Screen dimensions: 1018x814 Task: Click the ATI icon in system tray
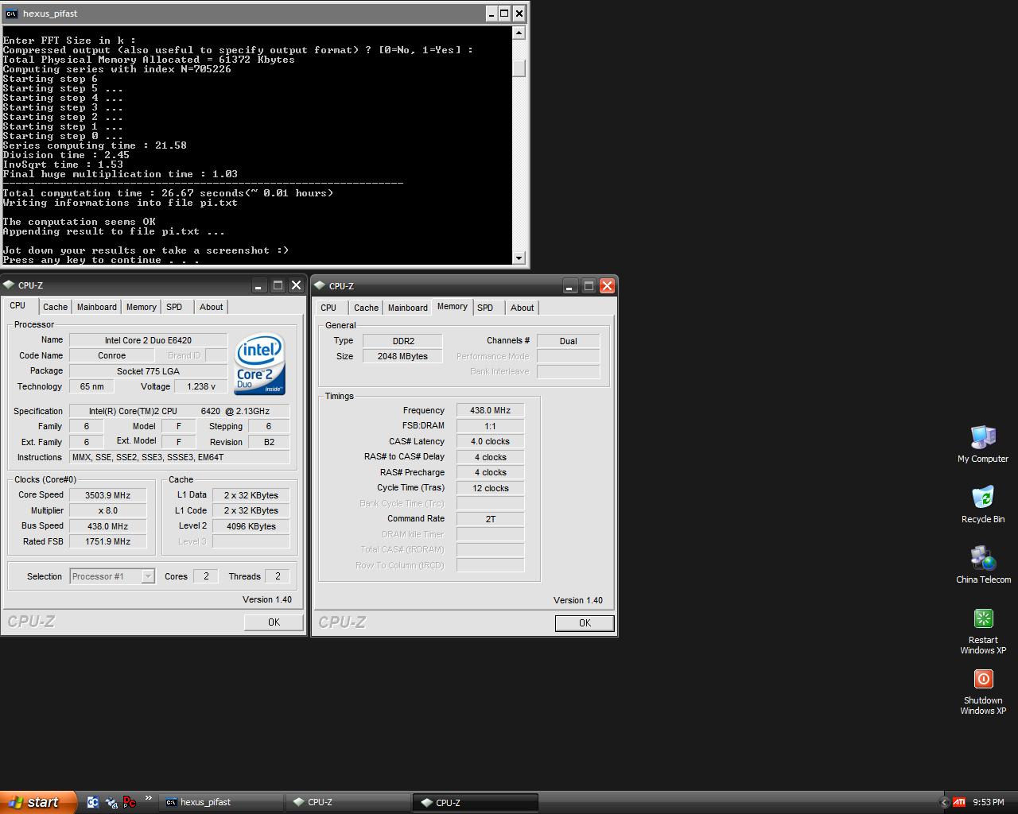point(959,802)
